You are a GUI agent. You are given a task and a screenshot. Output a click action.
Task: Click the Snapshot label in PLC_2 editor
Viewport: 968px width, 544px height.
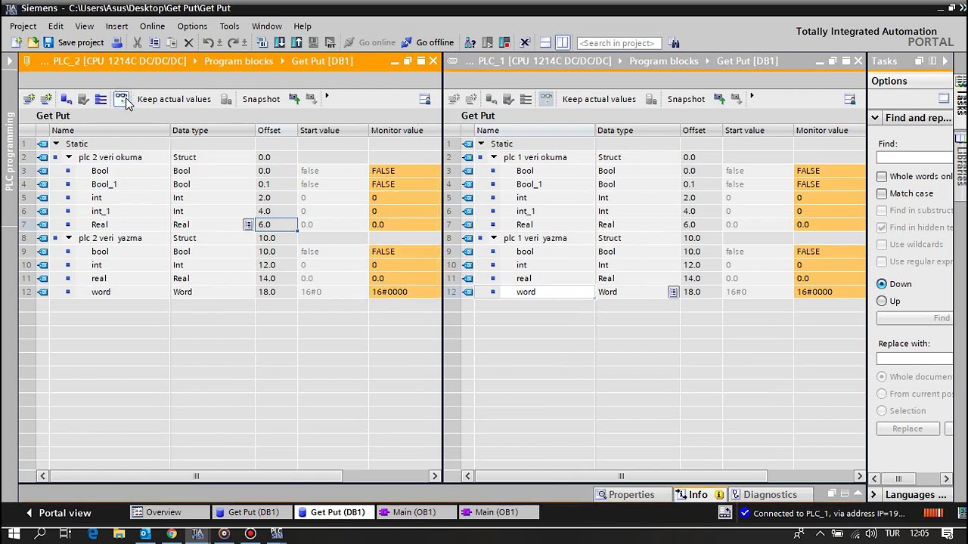pos(261,99)
